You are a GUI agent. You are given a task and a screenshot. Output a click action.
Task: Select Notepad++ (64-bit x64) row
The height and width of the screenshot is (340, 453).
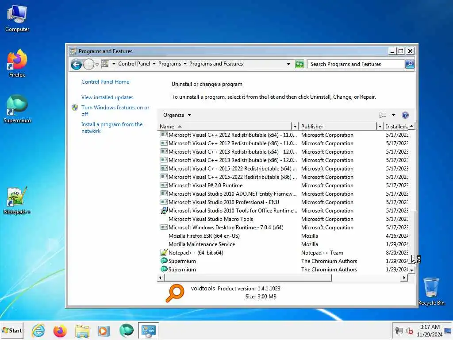tap(283, 253)
